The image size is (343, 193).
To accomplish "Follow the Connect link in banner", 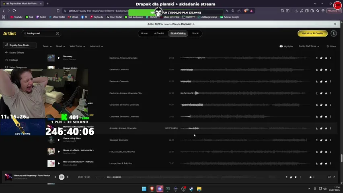I will click(x=188, y=24).
